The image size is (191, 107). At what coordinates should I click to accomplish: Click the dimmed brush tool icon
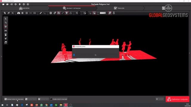[x=63, y=13]
